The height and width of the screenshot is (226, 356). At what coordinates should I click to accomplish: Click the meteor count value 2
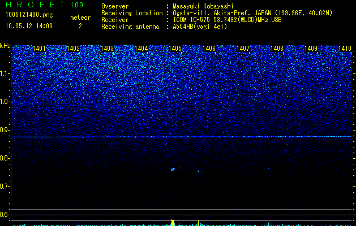(80, 26)
